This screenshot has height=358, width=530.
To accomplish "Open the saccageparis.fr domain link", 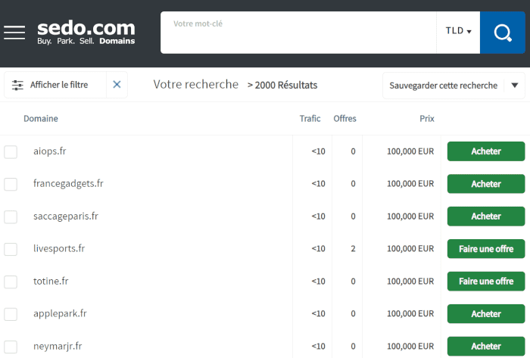I will [x=66, y=216].
